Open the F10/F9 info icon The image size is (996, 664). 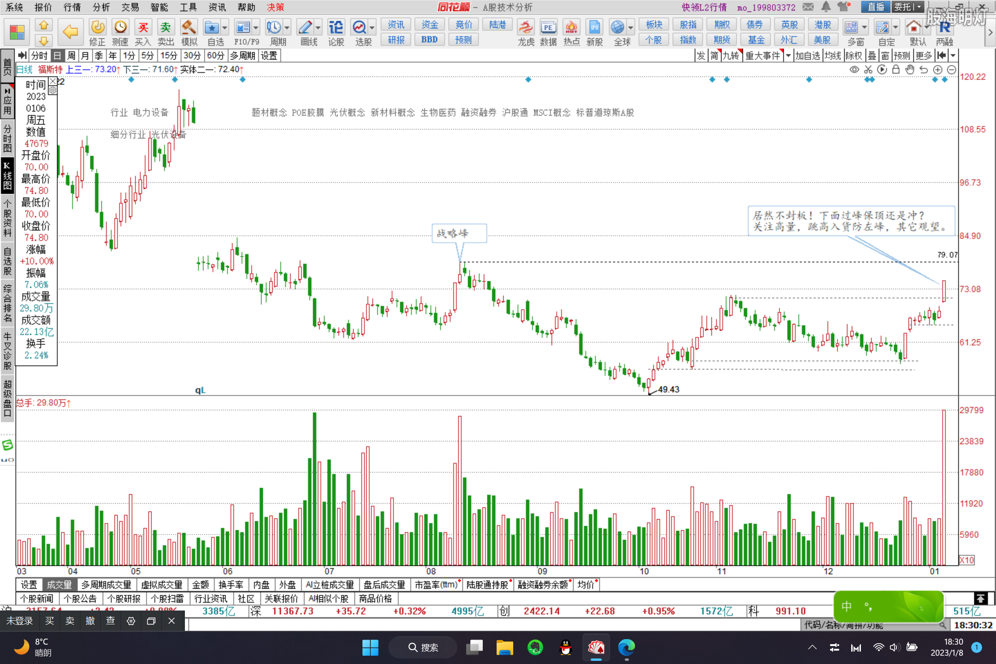click(242, 28)
